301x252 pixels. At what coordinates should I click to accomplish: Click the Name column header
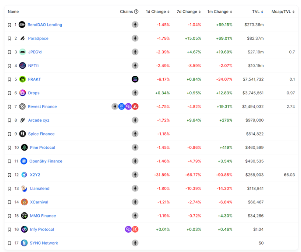(x=13, y=12)
